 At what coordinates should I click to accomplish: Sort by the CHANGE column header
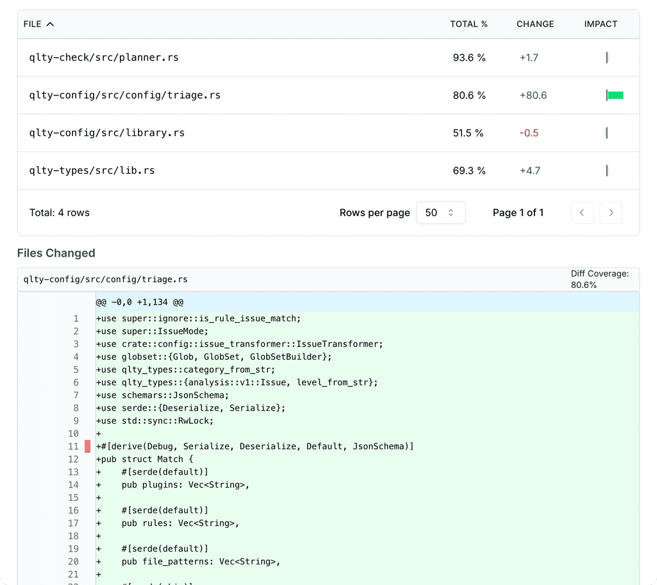[535, 24]
